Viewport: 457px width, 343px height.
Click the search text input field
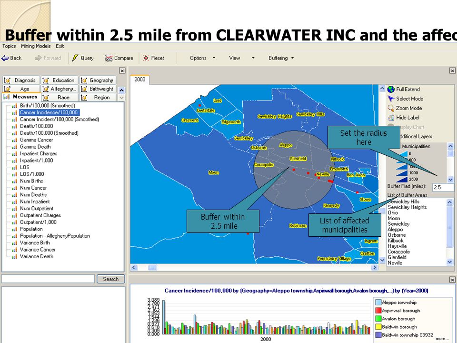(x=48, y=279)
